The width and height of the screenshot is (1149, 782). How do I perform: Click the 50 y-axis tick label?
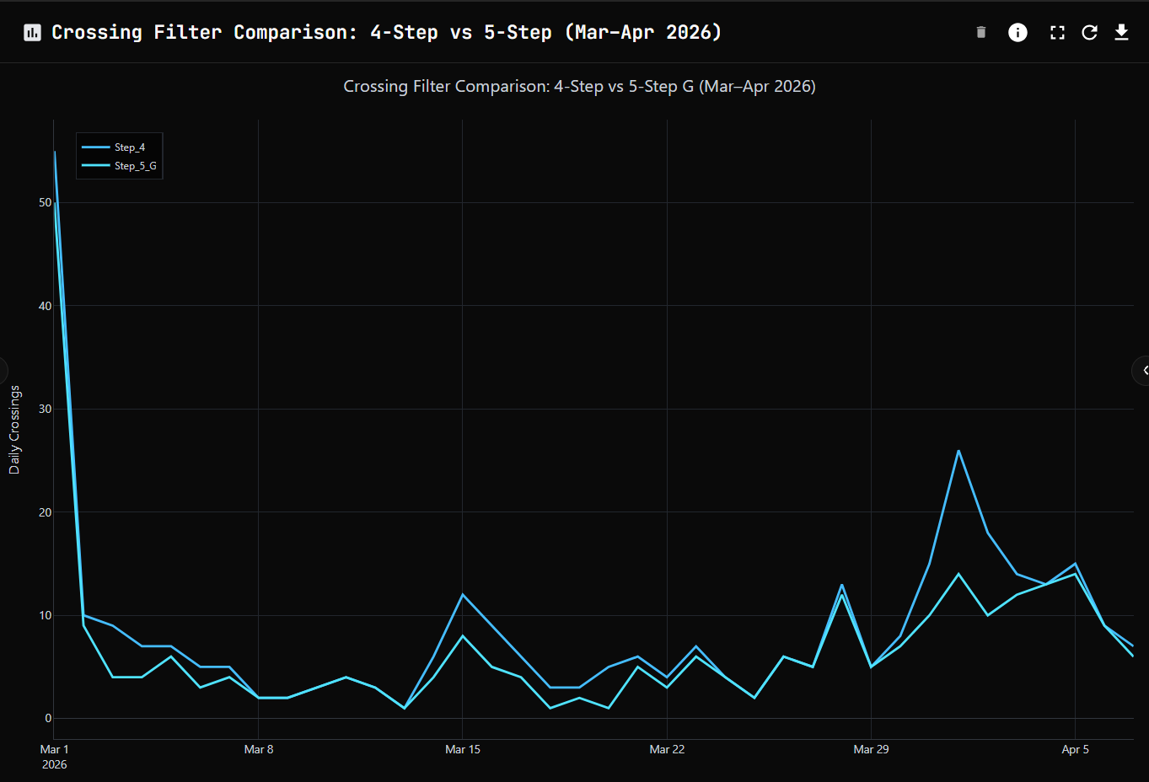point(45,203)
